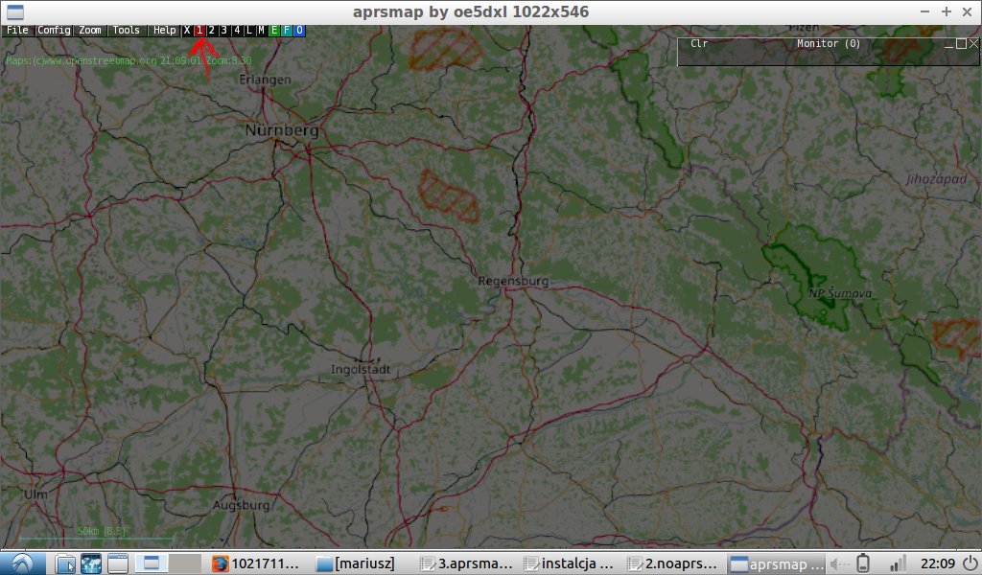Open the desktop start menu
Viewport: 982px width, 575px height.
23,563
